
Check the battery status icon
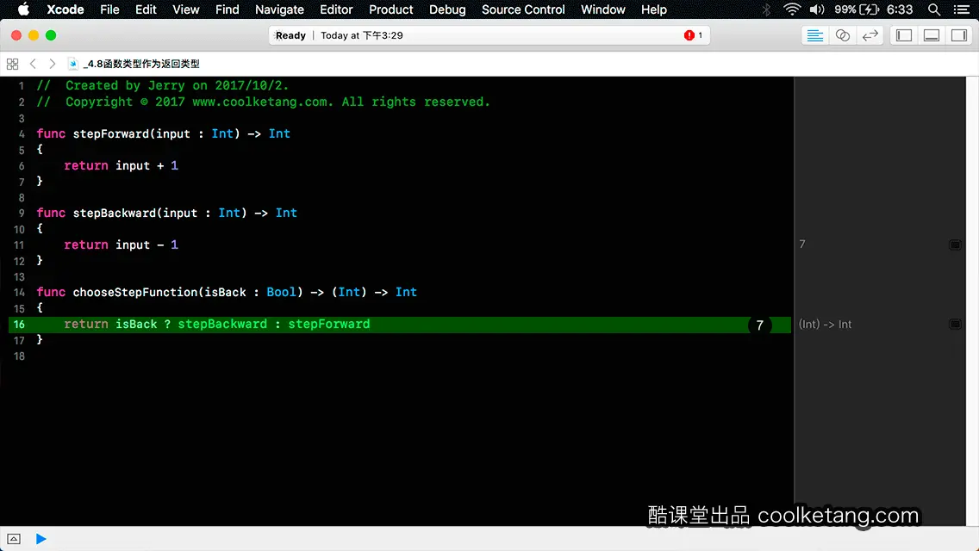tap(869, 9)
